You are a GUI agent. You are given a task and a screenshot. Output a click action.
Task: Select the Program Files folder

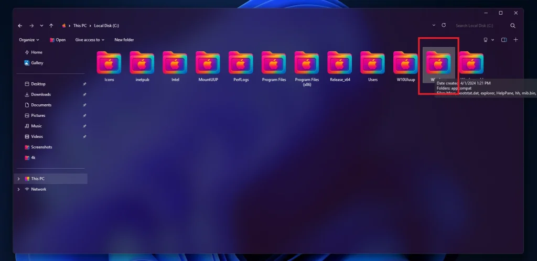(274, 67)
